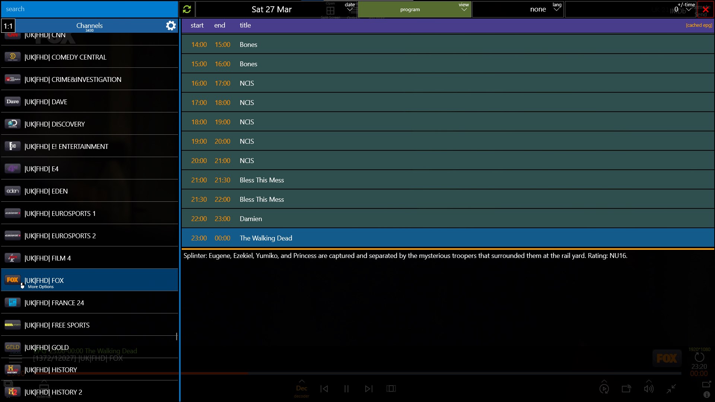715x402 pixels.
Task: Open the volume control icon
Action: pos(649,388)
